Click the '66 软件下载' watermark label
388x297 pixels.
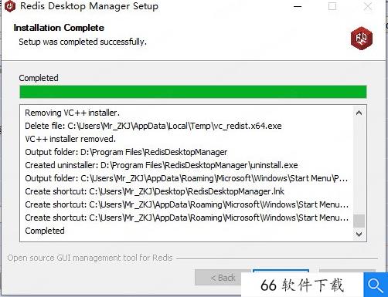tap(302, 285)
